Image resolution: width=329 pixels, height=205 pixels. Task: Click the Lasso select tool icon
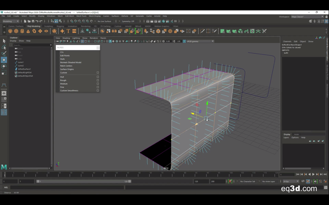[x=4, y=47]
